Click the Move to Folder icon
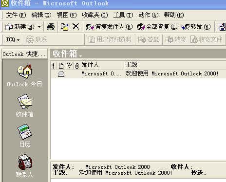This screenshot has height=182, width=226. pos(65,27)
